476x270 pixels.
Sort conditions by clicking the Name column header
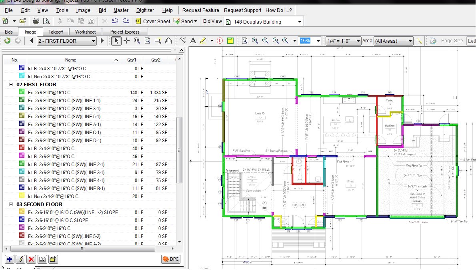click(70, 60)
